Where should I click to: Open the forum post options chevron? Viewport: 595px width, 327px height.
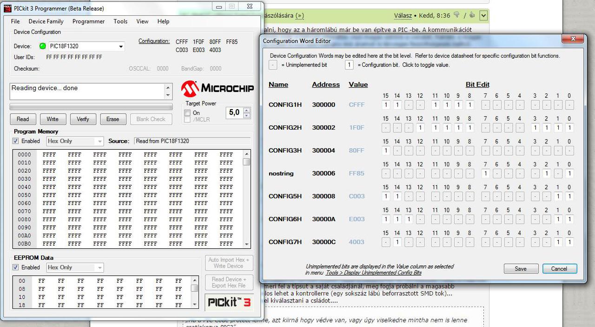483,15
